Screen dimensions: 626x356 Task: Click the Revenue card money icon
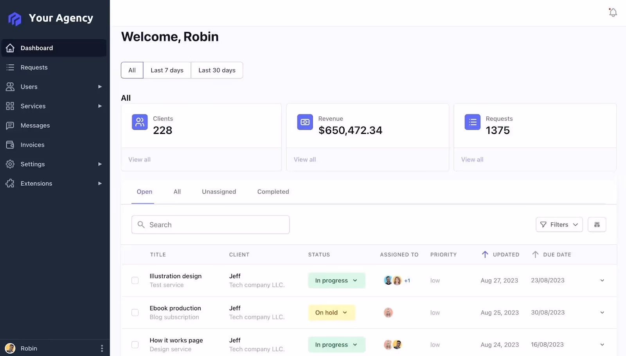coord(305,122)
